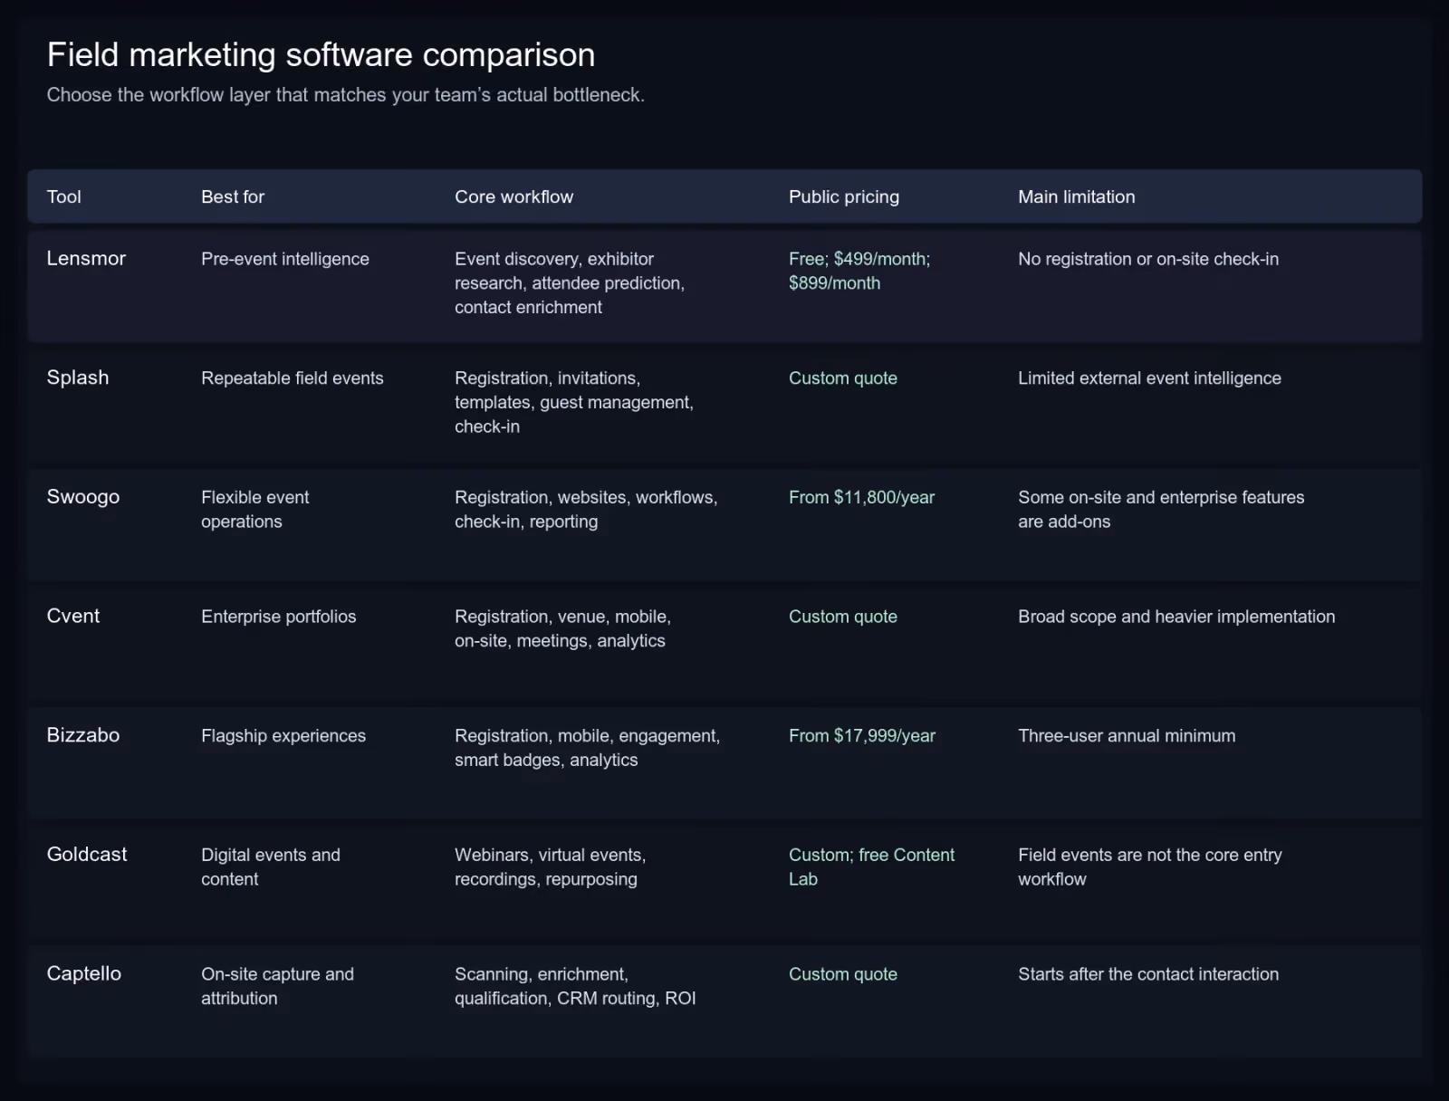Click 'Limited external event intelligence' limitation
This screenshot has height=1101, width=1449.
1149,378
